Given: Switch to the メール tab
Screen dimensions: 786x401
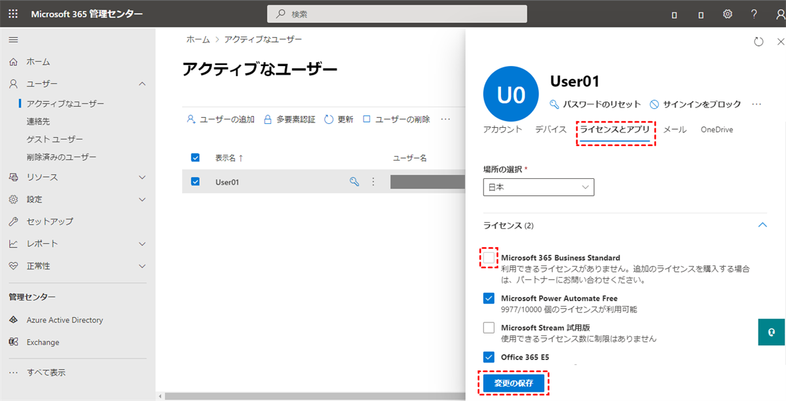Looking at the screenshot, I should [x=675, y=130].
